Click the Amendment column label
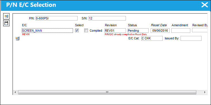The image size is (211, 105). (180, 25)
